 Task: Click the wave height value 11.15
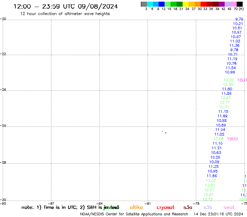pos(223,112)
